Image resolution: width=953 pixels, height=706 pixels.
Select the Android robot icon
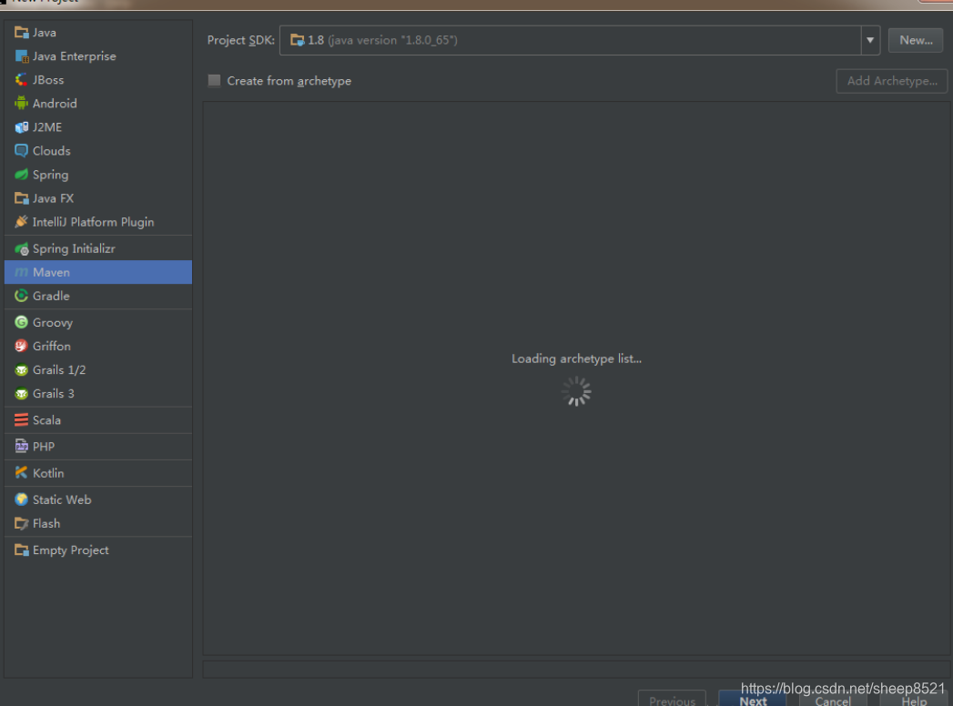(21, 104)
